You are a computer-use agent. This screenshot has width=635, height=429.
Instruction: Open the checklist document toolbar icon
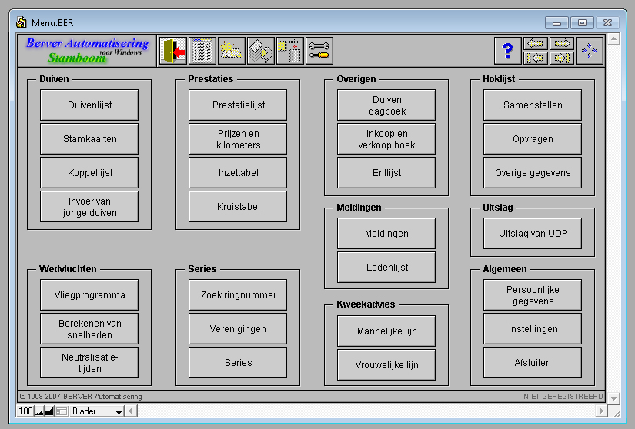click(x=202, y=51)
